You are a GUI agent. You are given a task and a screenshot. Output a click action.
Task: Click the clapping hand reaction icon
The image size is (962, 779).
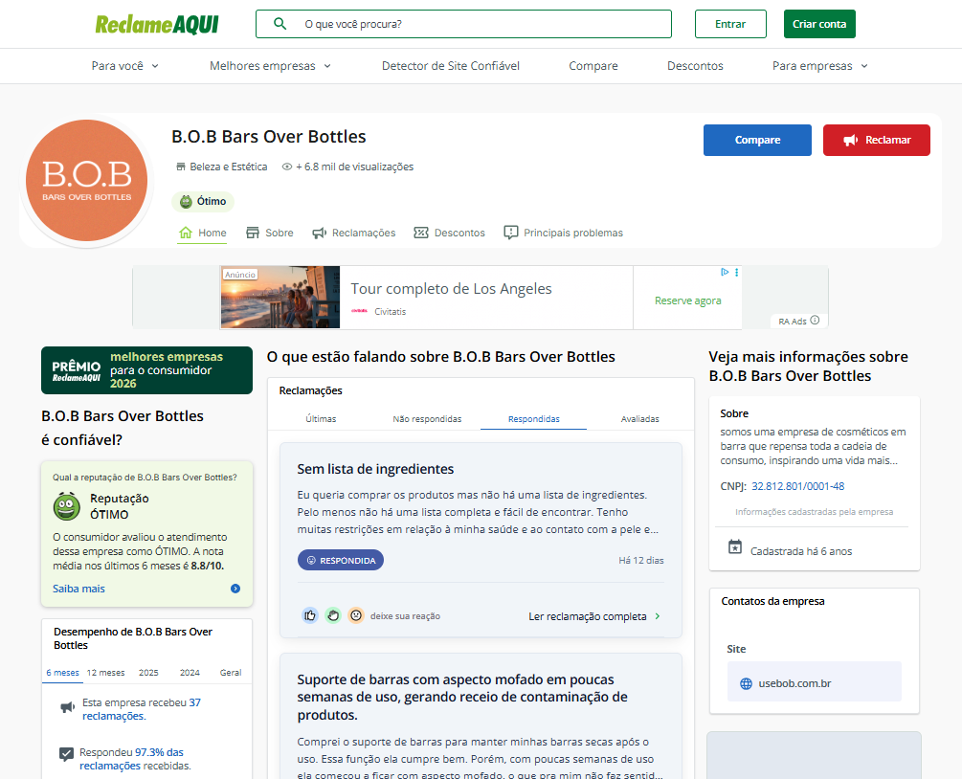(x=333, y=615)
